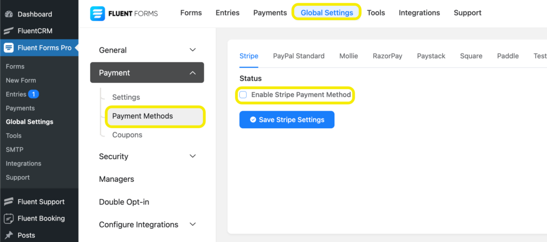
Task: Open the Payments top menu
Action: 270,13
